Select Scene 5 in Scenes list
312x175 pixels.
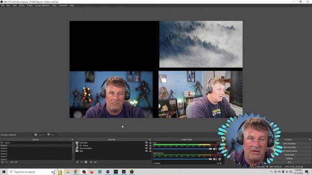pos(36,151)
